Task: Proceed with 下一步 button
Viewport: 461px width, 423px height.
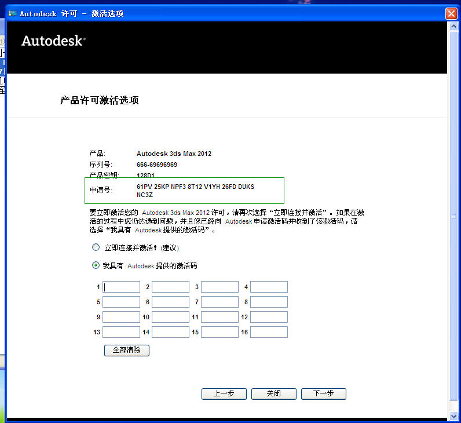Action: click(x=324, y=394)
